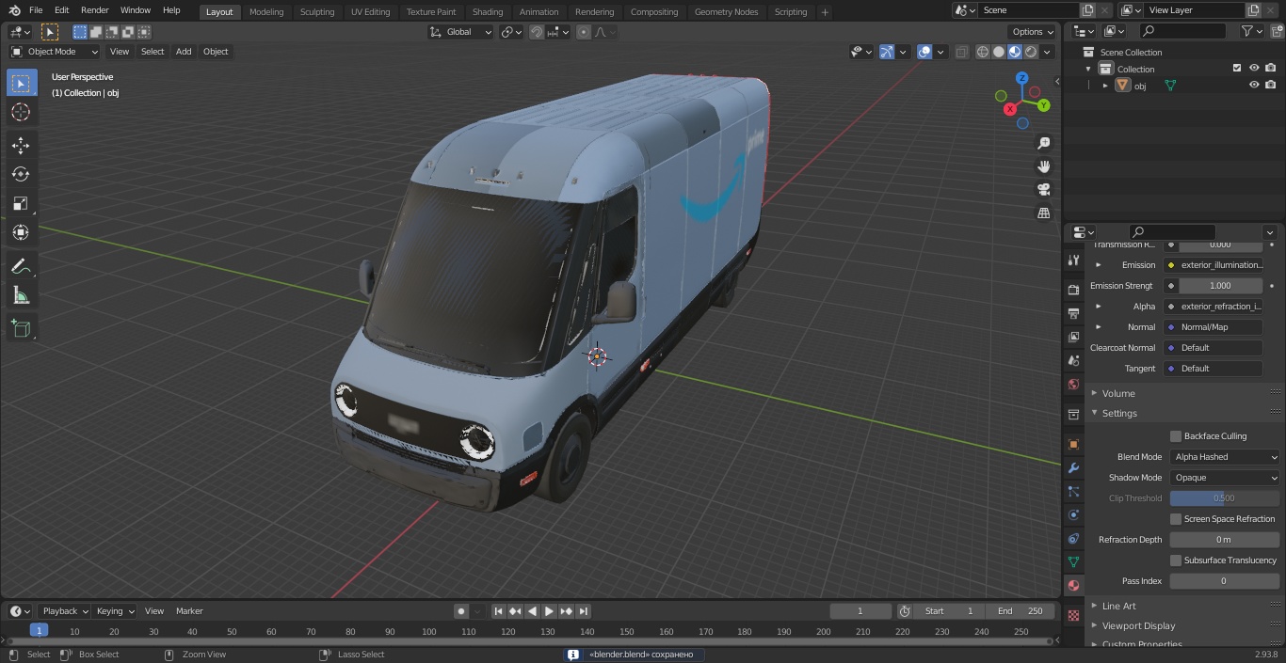Toggle X-ray mode button

tap(961, 52)
